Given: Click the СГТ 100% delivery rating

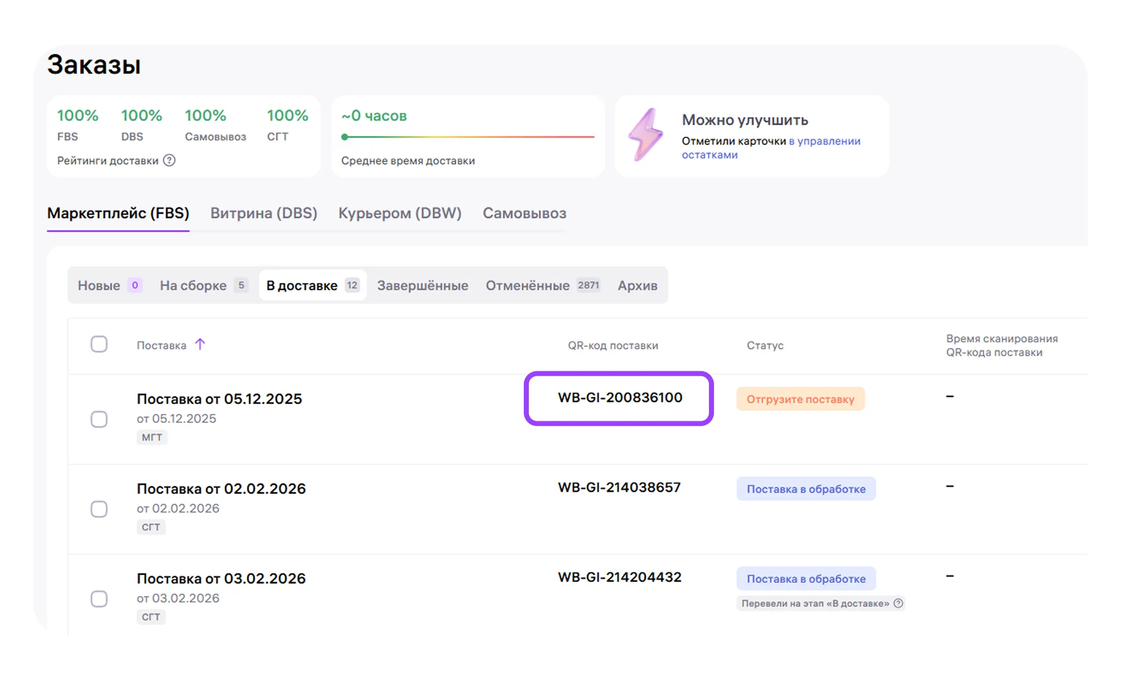Looking at the screenshot, I should point(287,125).
